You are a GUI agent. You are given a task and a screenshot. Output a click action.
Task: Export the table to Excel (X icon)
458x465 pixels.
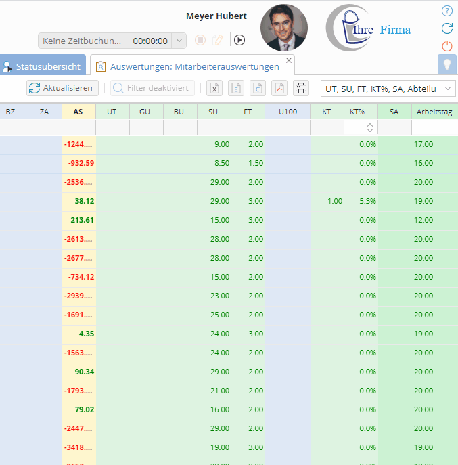(214, 88)
